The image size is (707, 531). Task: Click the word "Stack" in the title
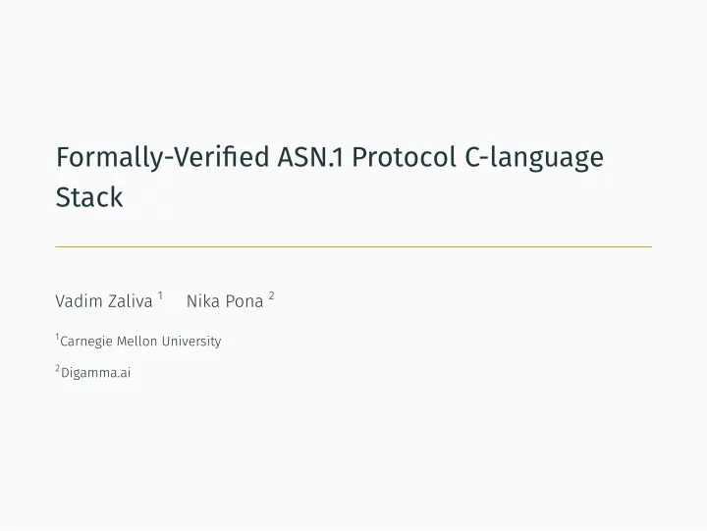pos(89,197)
